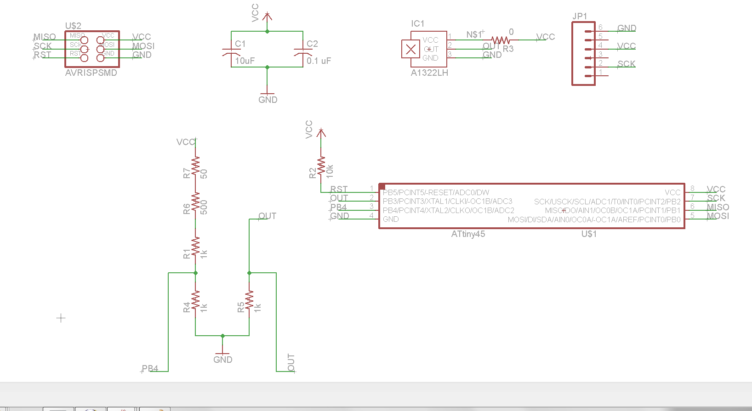752x411 pixels.
Task: Click the VCC label right of R3
Action: [546, 37]
